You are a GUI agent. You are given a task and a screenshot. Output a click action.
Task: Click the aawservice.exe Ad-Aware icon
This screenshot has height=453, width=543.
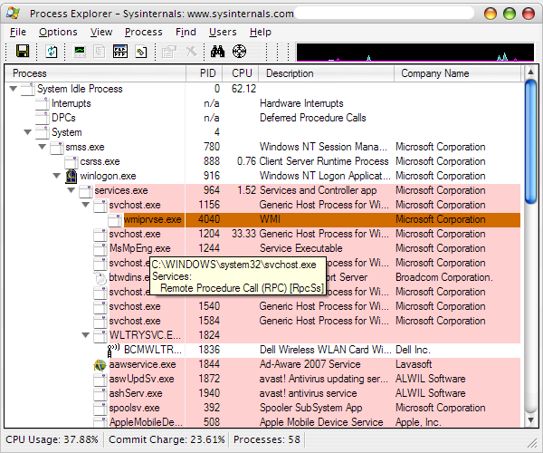(100, 364)
